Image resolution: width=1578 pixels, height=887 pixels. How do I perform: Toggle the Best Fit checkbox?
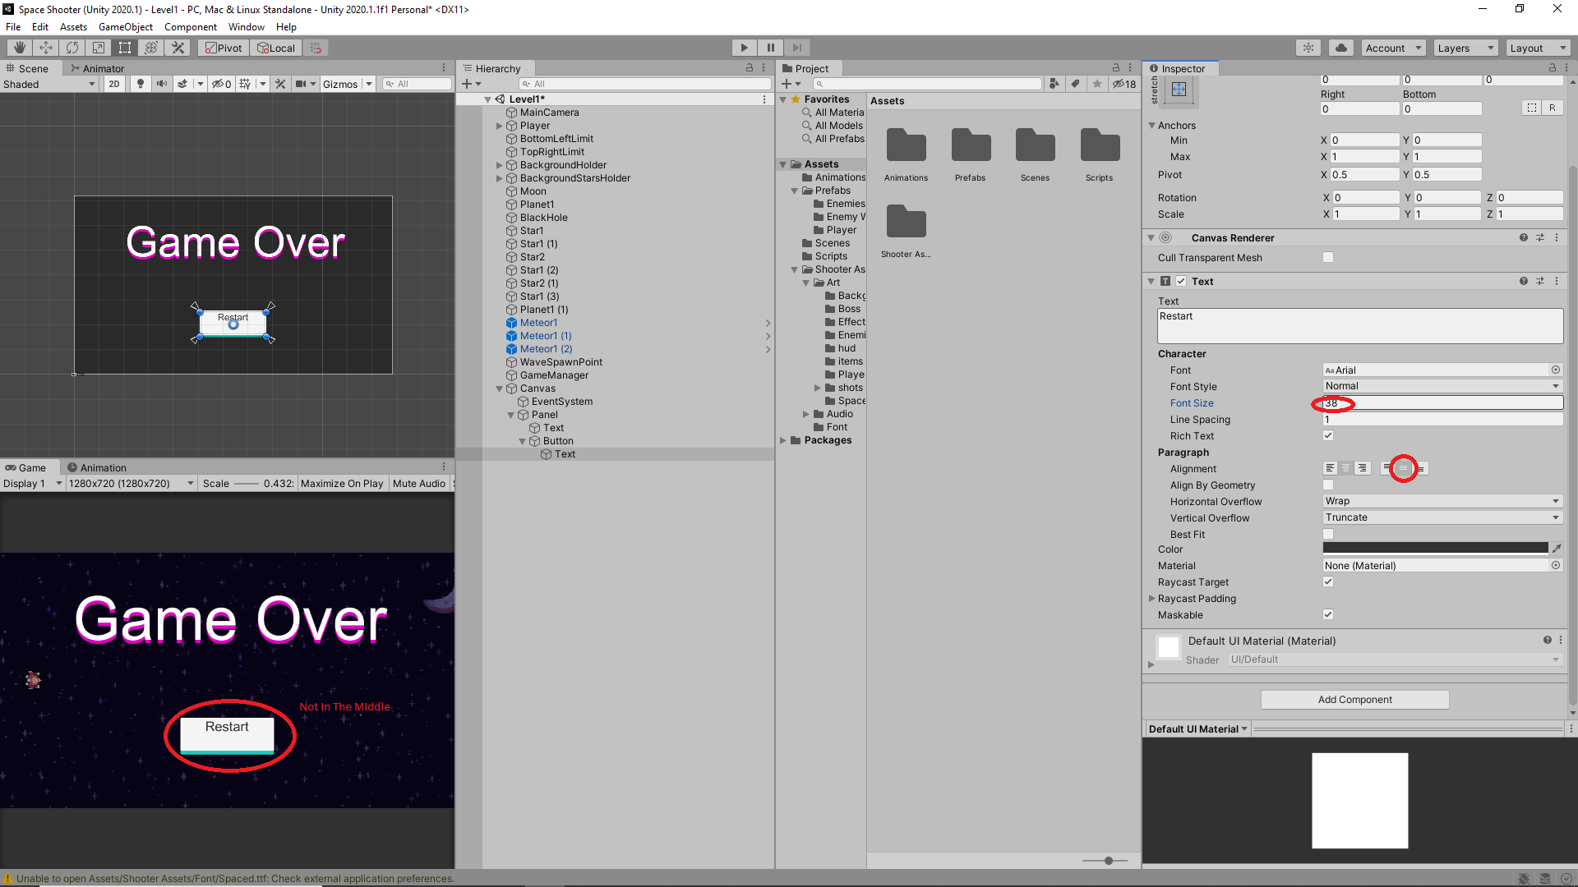pos(1328,535)
